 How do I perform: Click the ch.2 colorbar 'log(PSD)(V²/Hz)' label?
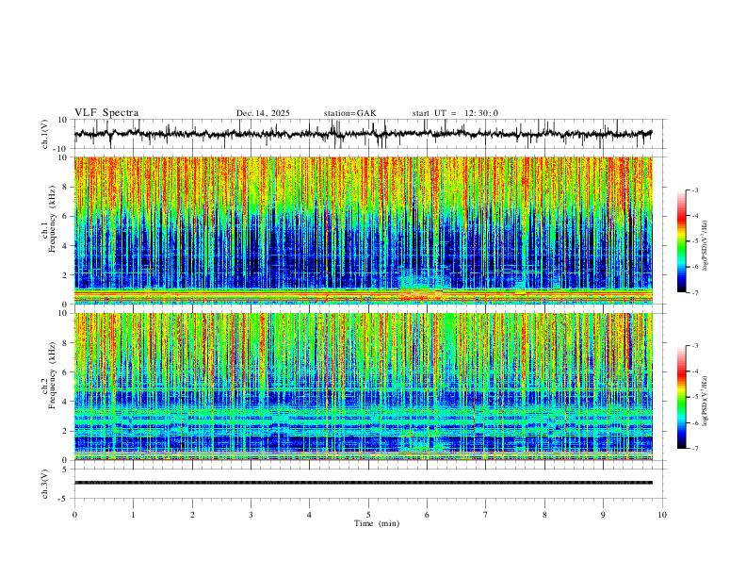click(705, 401)
